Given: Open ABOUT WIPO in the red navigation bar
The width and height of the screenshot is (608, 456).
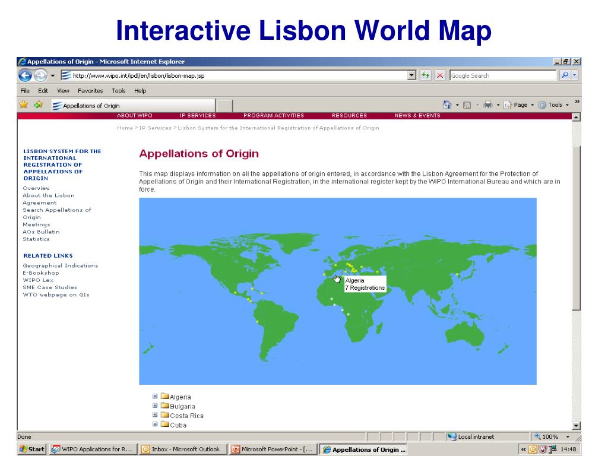Looking at the screenshot, I should pos(135,116).
